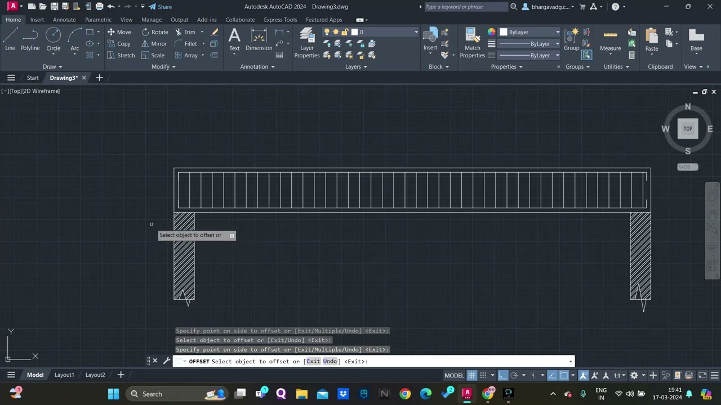Click the Share button
The height and width of the screenshot is (405, 721).
coord(161,7)
